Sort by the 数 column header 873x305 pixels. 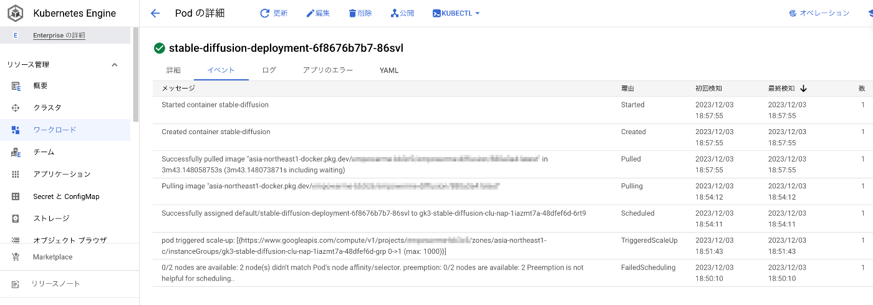tap(862, 89)
